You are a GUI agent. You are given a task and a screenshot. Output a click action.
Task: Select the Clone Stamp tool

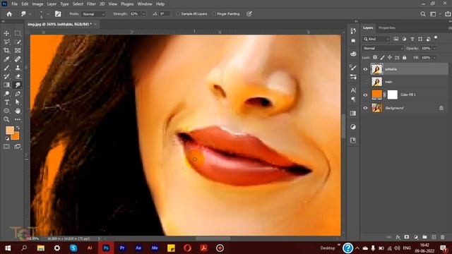click(x=18, y=68)
